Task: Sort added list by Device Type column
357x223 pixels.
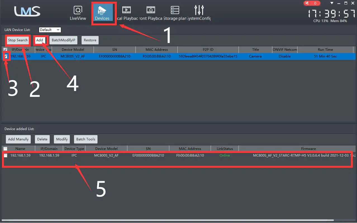Action: click(74, 149)
